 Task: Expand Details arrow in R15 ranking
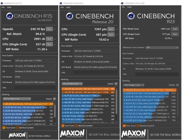(54, 99)
